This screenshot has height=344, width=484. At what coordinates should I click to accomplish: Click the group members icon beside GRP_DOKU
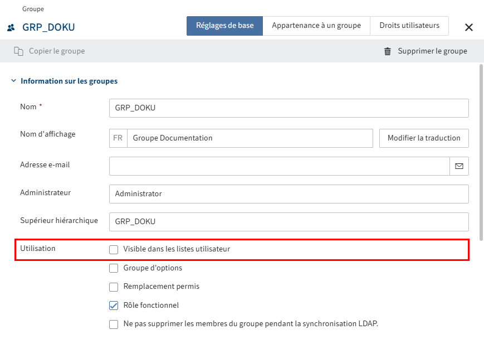(10, 26)
